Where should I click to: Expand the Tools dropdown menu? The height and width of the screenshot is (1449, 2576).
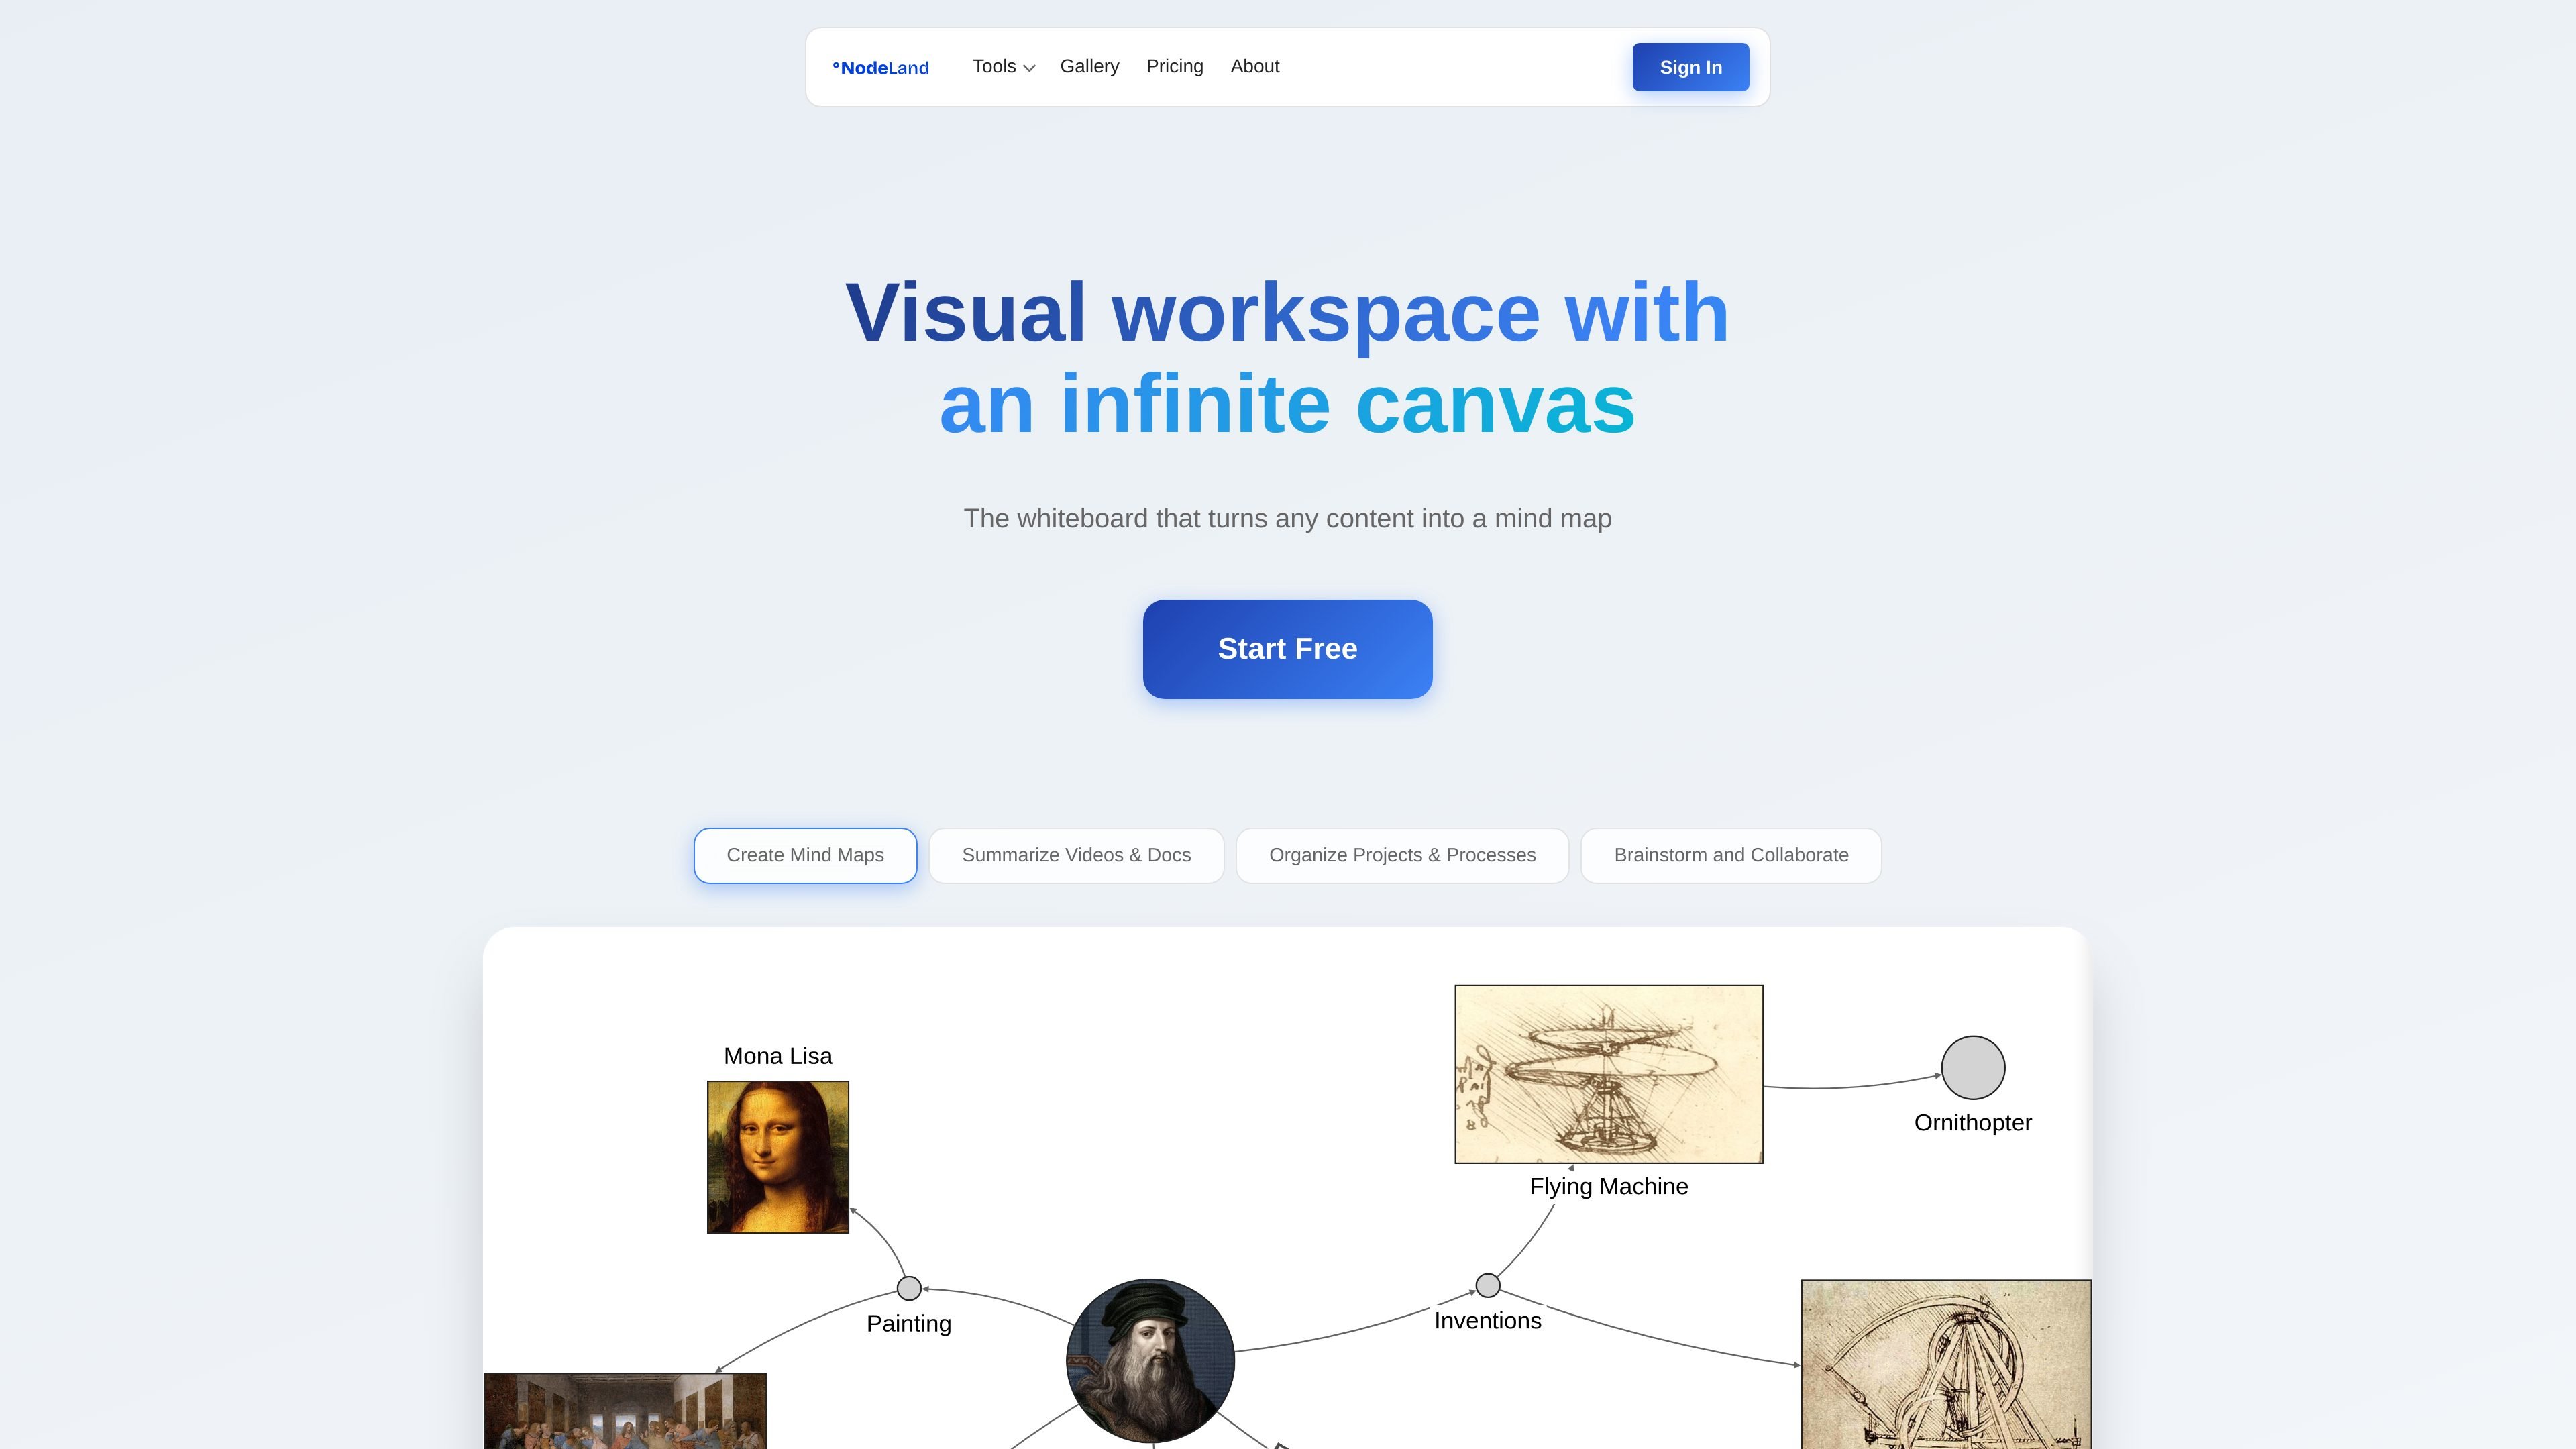click(1003, 67)
